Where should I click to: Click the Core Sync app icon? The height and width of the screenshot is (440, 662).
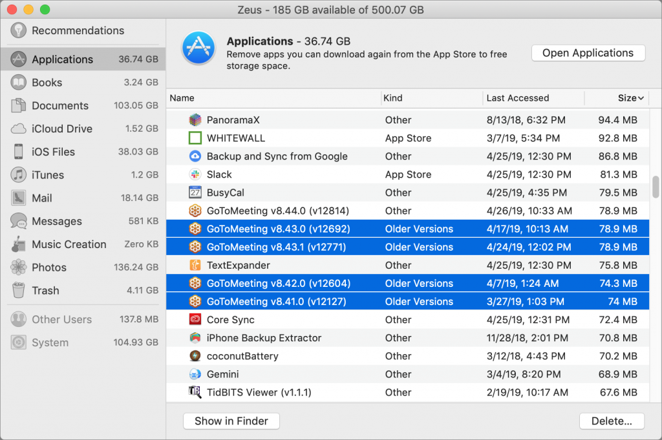point(195,319)
